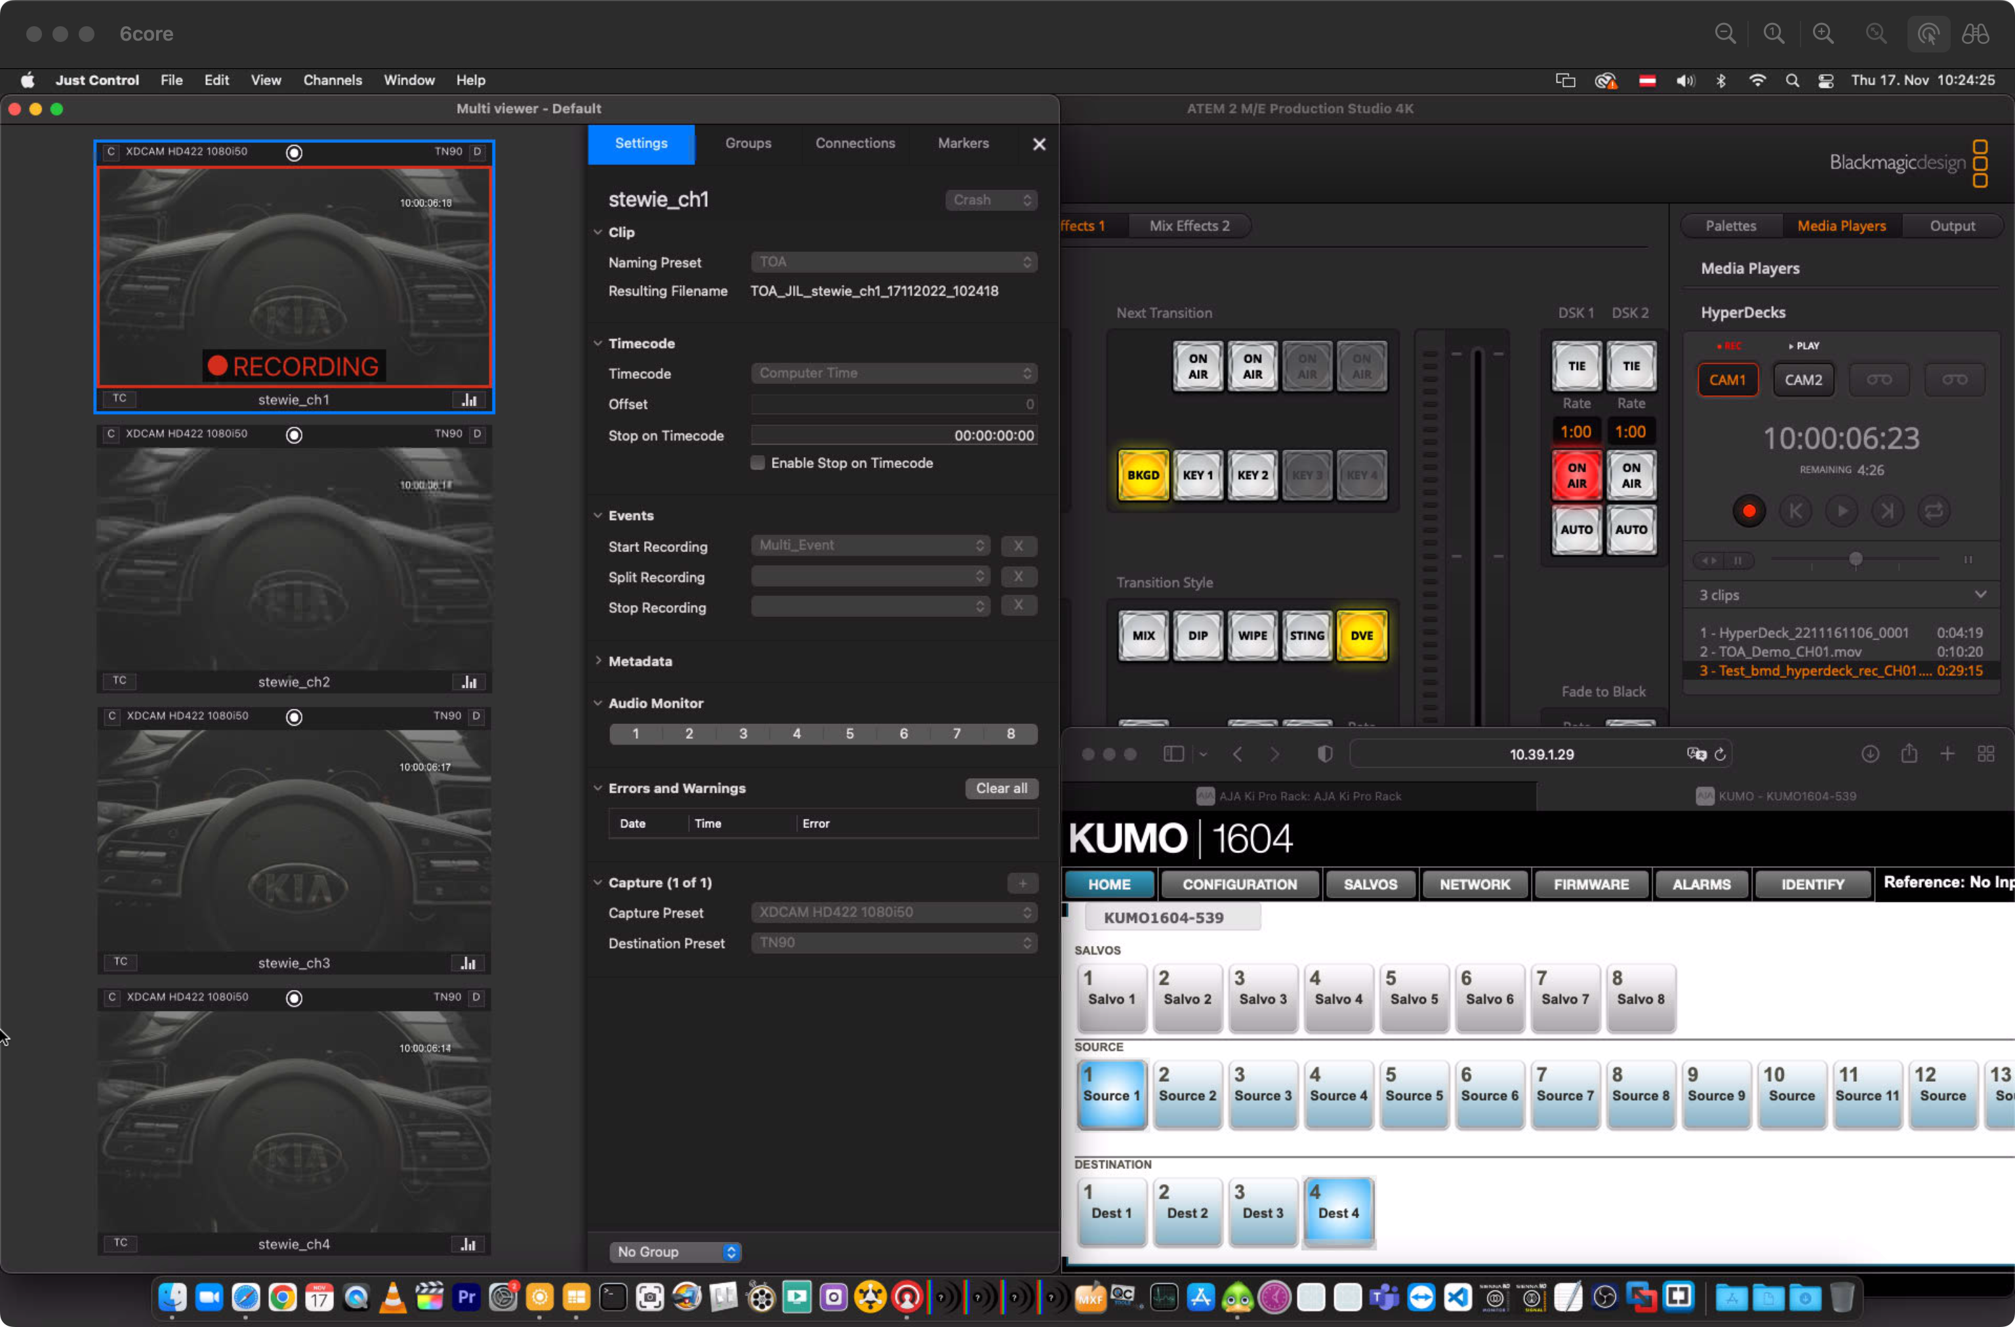Enable Stop on Timecode checkbox

click(758, 463)
